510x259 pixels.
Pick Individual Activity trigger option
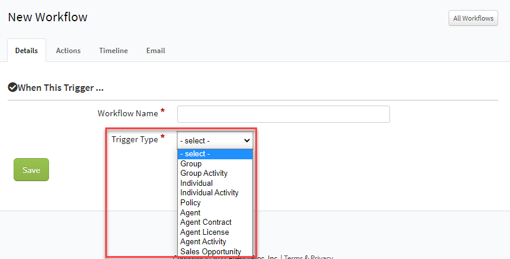point(215,193)
